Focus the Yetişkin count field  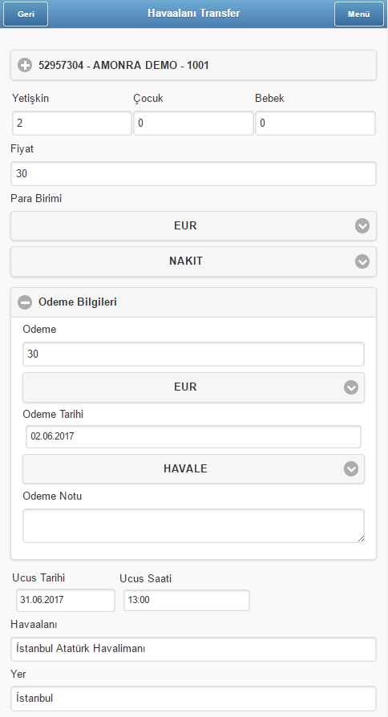click(x=72, y=123)
